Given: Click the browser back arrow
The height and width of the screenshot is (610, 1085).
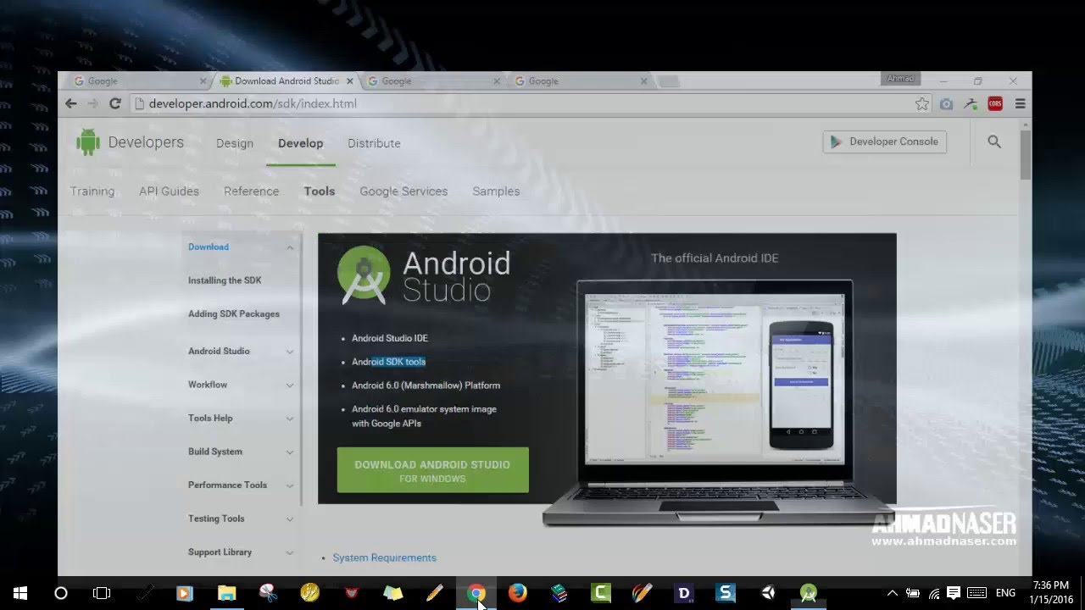Looking at the screenshot, I should click(71, 103).
